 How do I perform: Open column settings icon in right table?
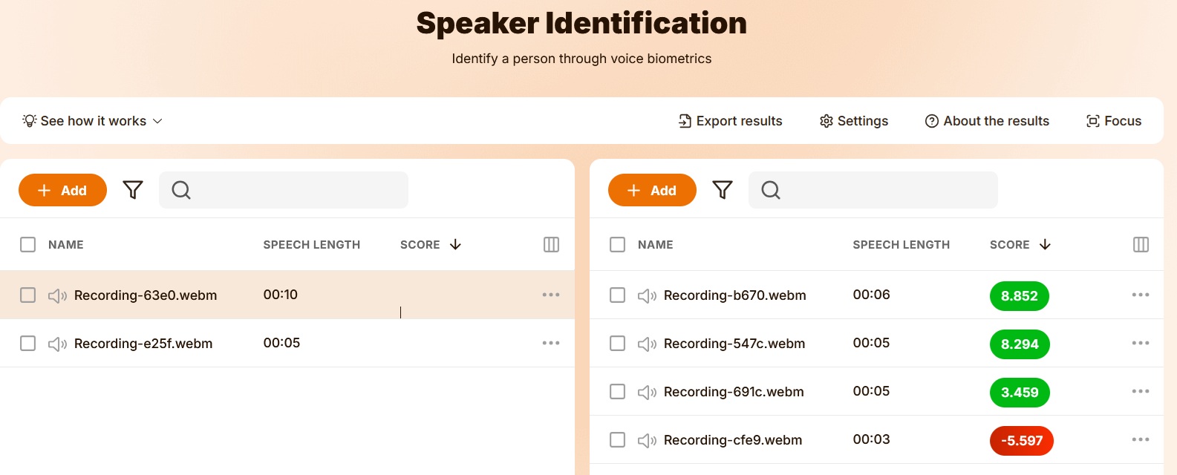click(1141, 245)
